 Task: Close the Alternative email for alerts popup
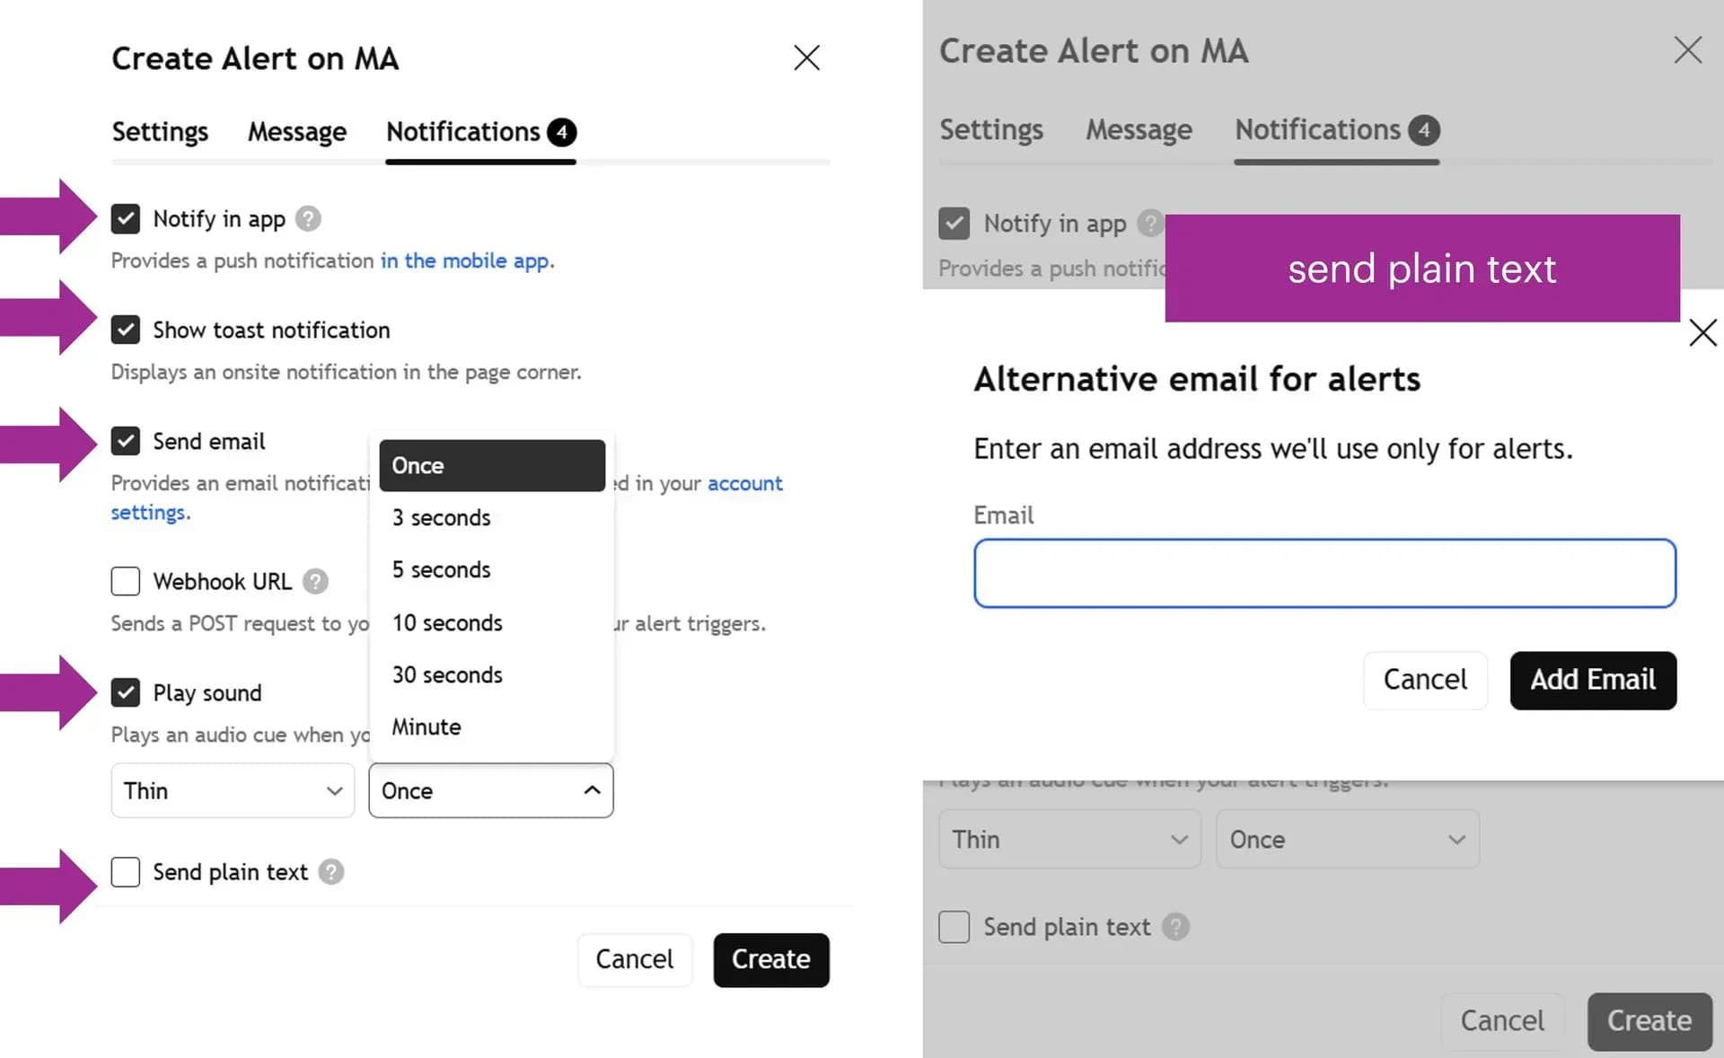tap(1702, 333)
